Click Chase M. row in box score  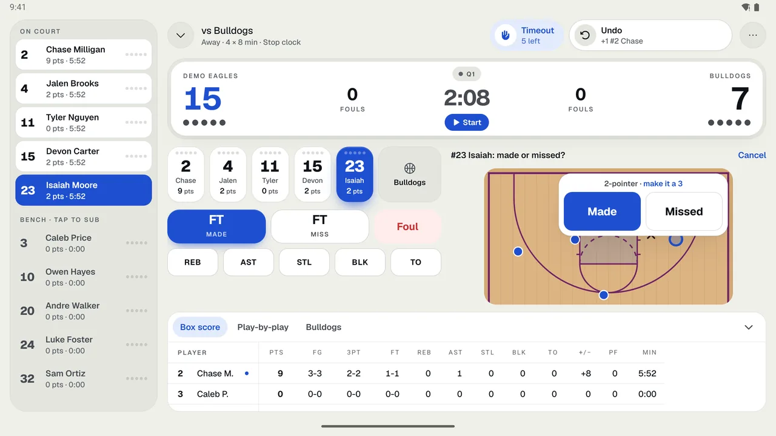(x=416, y=374)
